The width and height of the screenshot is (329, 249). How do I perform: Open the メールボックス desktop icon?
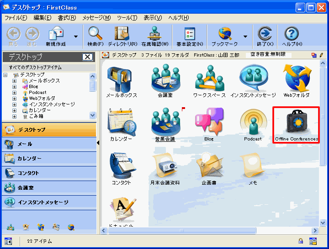(x=121, y=79)
